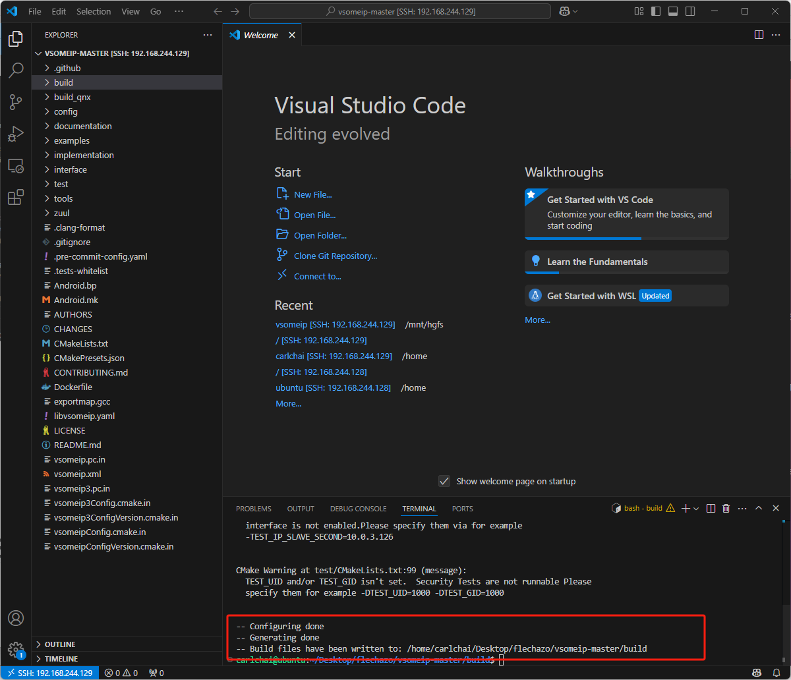Screen dimensions: 791x680
Task: Click Customize Layout icon
Action: pyautogui.click(x=639, y=11)
